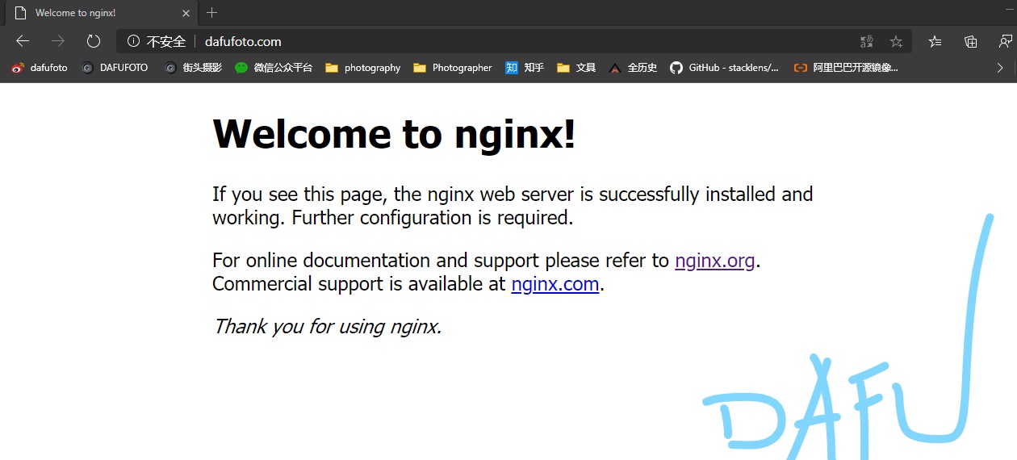Click the 不安全 security warning label

[x=166, y=41]
